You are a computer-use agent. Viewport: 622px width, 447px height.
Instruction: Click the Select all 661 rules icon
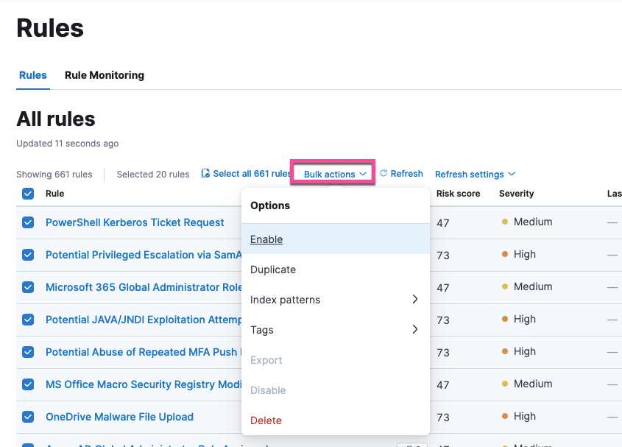coord(205,174)
